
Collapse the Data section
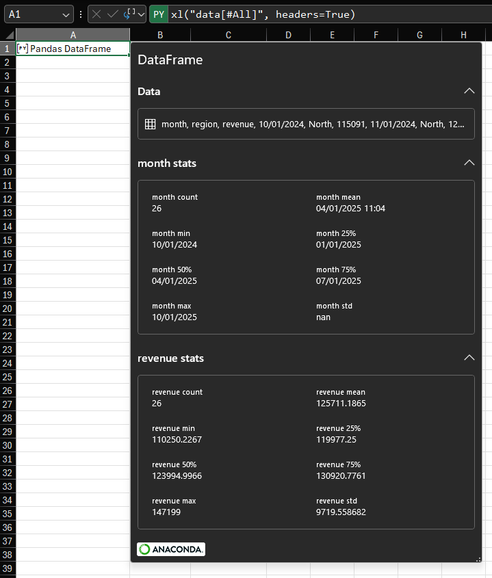click(469, 91)
